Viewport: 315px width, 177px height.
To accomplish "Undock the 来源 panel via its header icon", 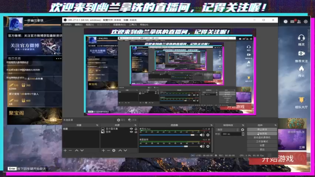I will [x=135, y=125].
